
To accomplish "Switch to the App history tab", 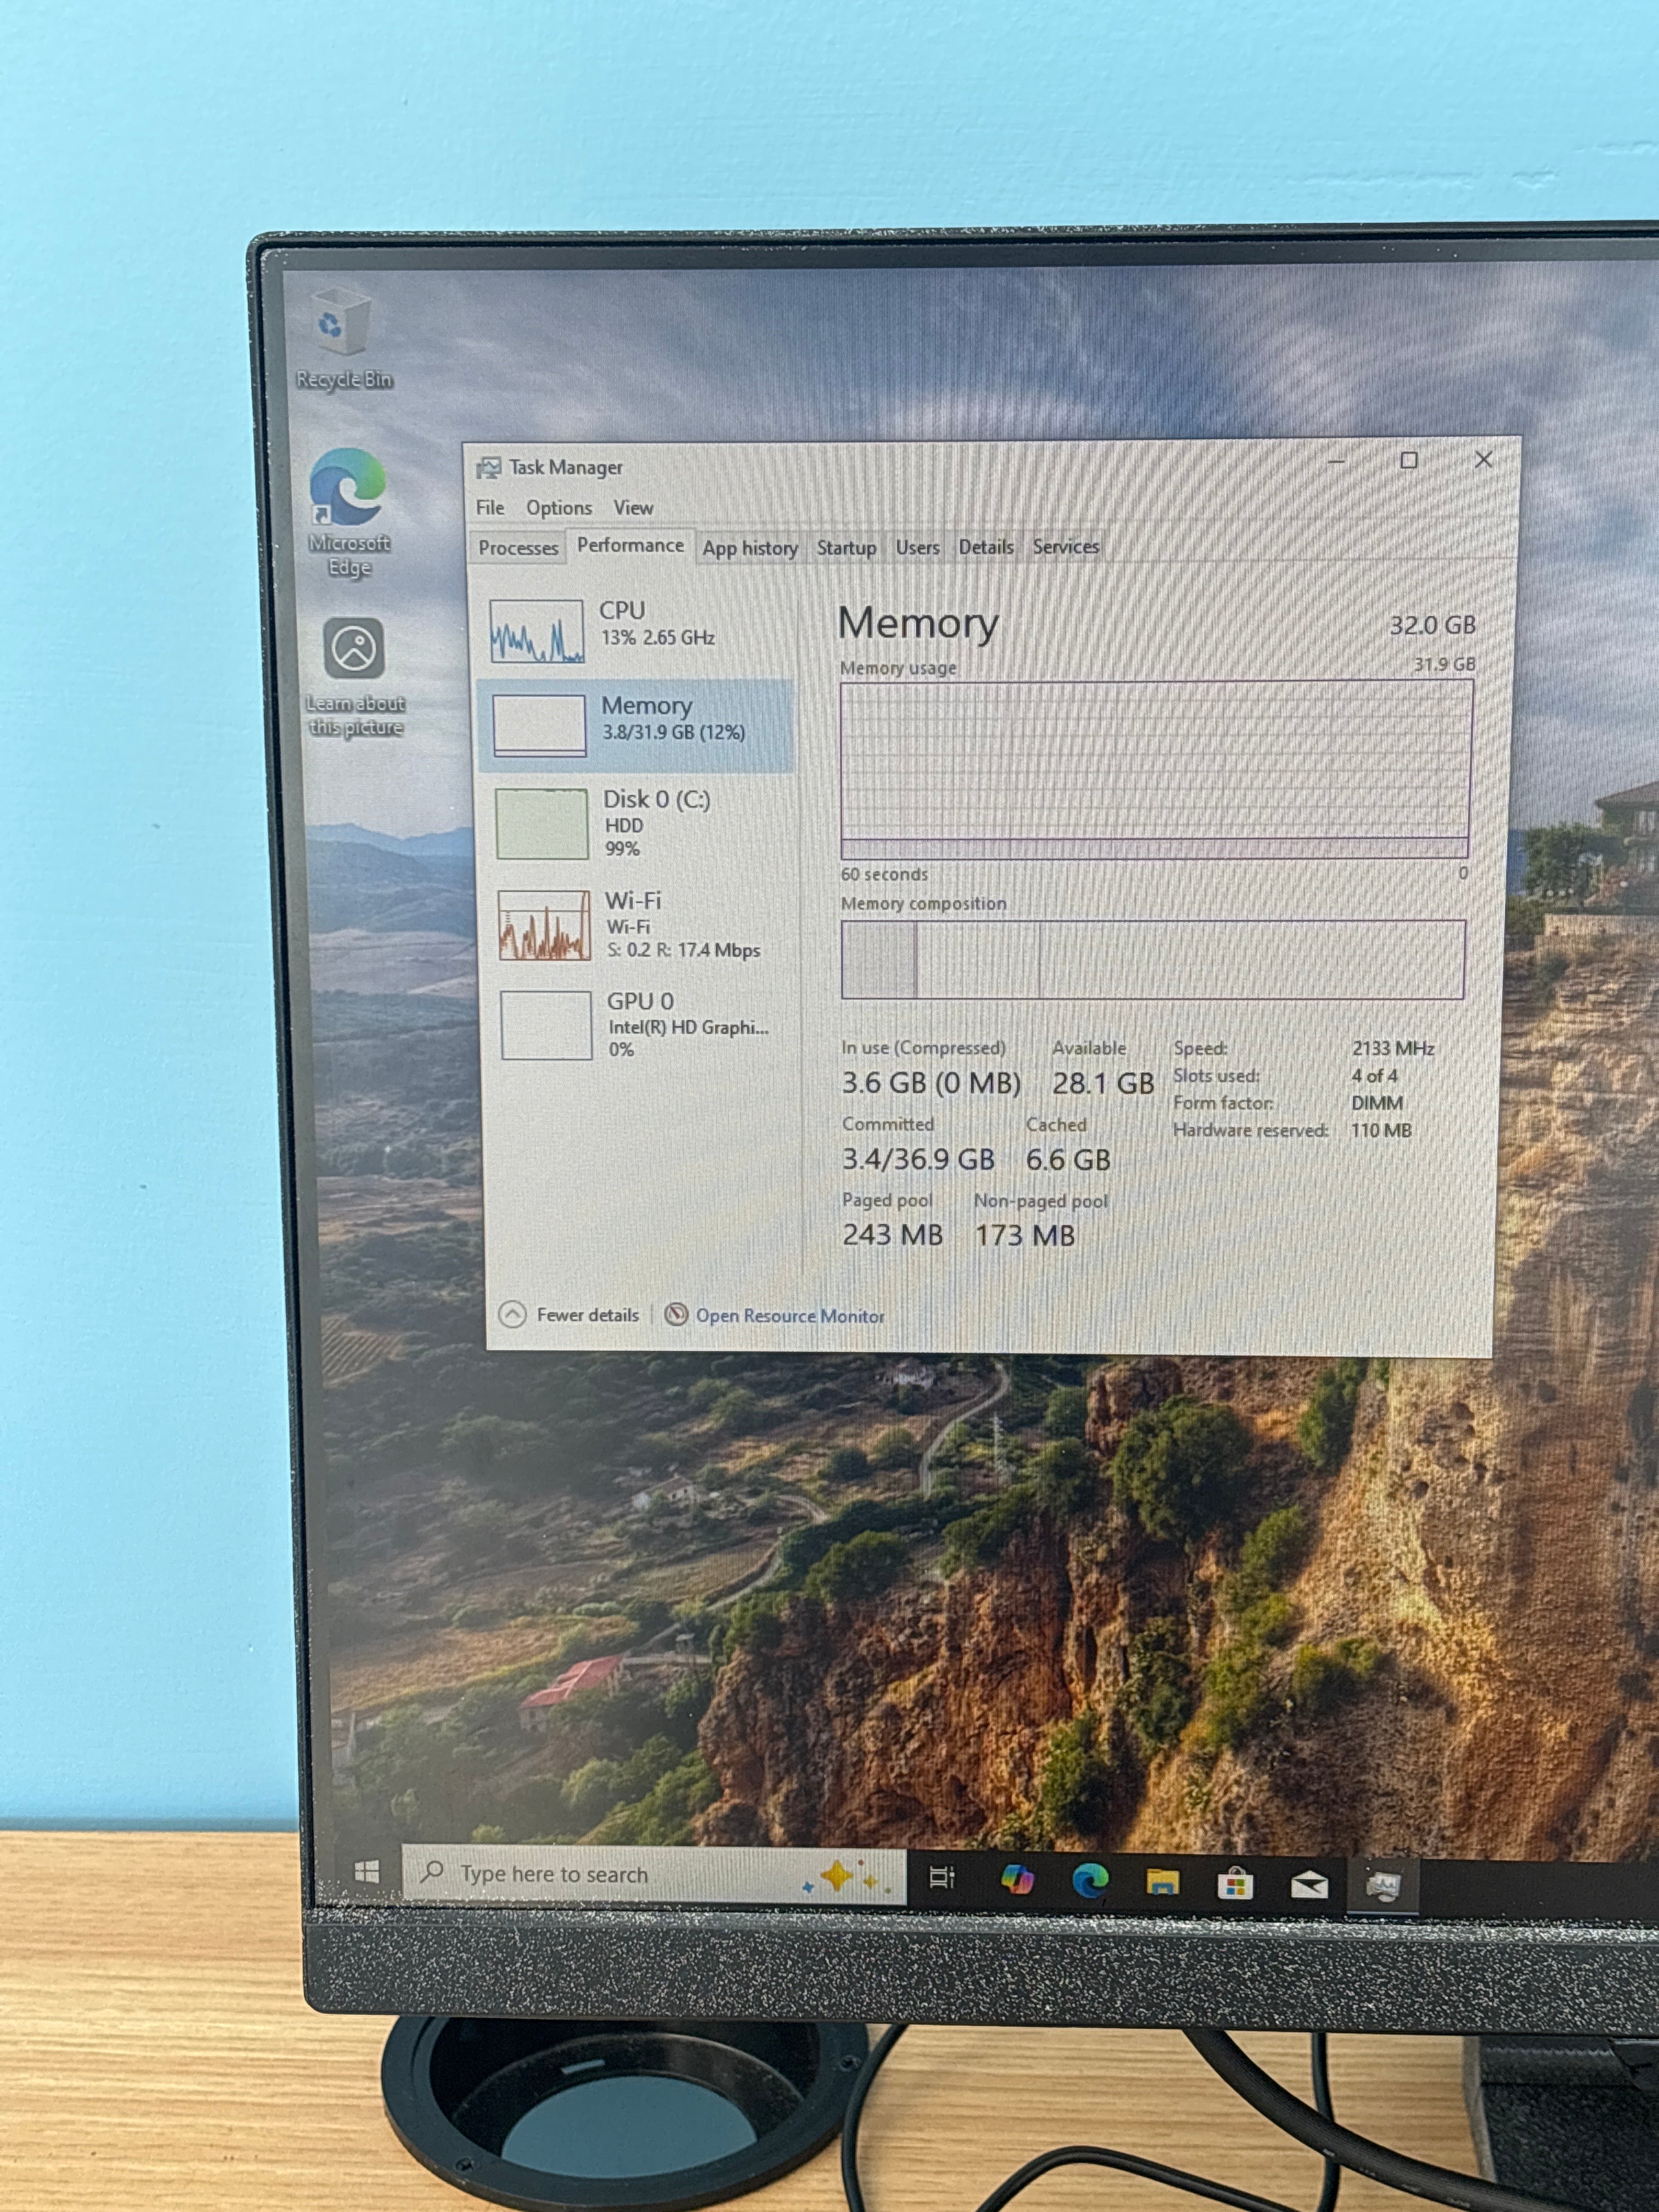I will 750,548.
